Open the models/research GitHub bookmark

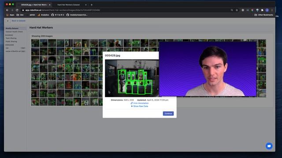click(x=77, y=15)
